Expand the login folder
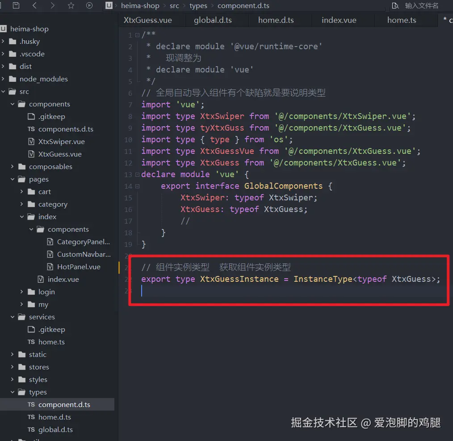 22,292
